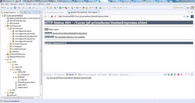Viewport: 195px width, 103px height.
Task: Click the Profile server icon in Servers view
Action: 175,74
